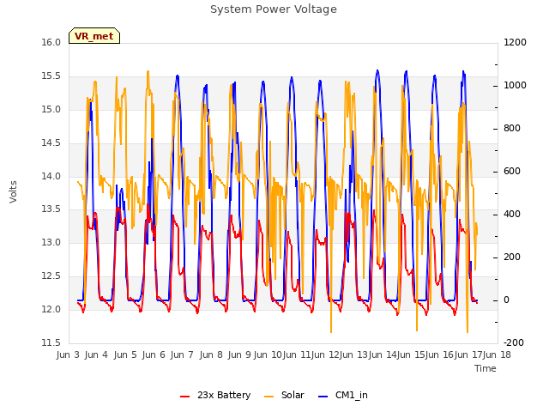Click the -200 right axis value
The width and height of the screenshot is (549, 412).
514,342
